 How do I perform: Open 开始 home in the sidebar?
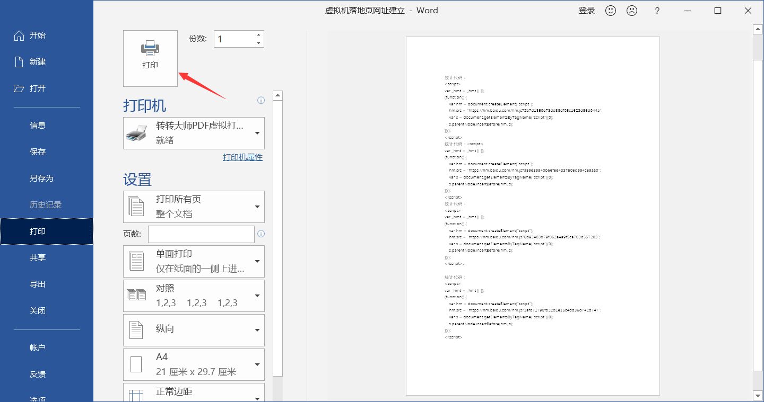pos(37,35)
